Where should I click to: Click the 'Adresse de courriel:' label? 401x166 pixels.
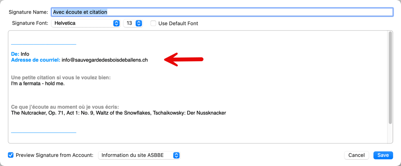[36, 60]
